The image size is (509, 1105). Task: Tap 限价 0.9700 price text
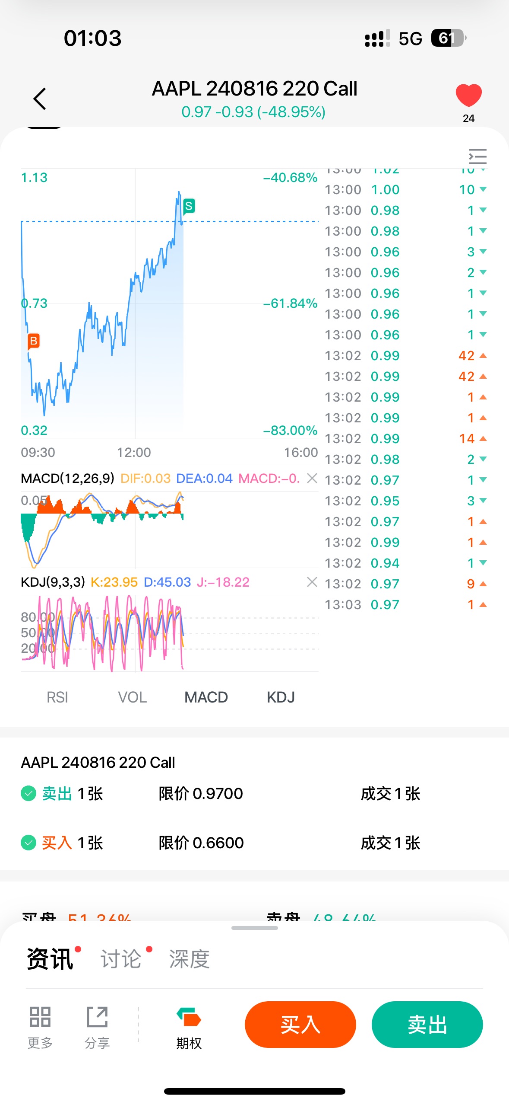click(201, 794)
